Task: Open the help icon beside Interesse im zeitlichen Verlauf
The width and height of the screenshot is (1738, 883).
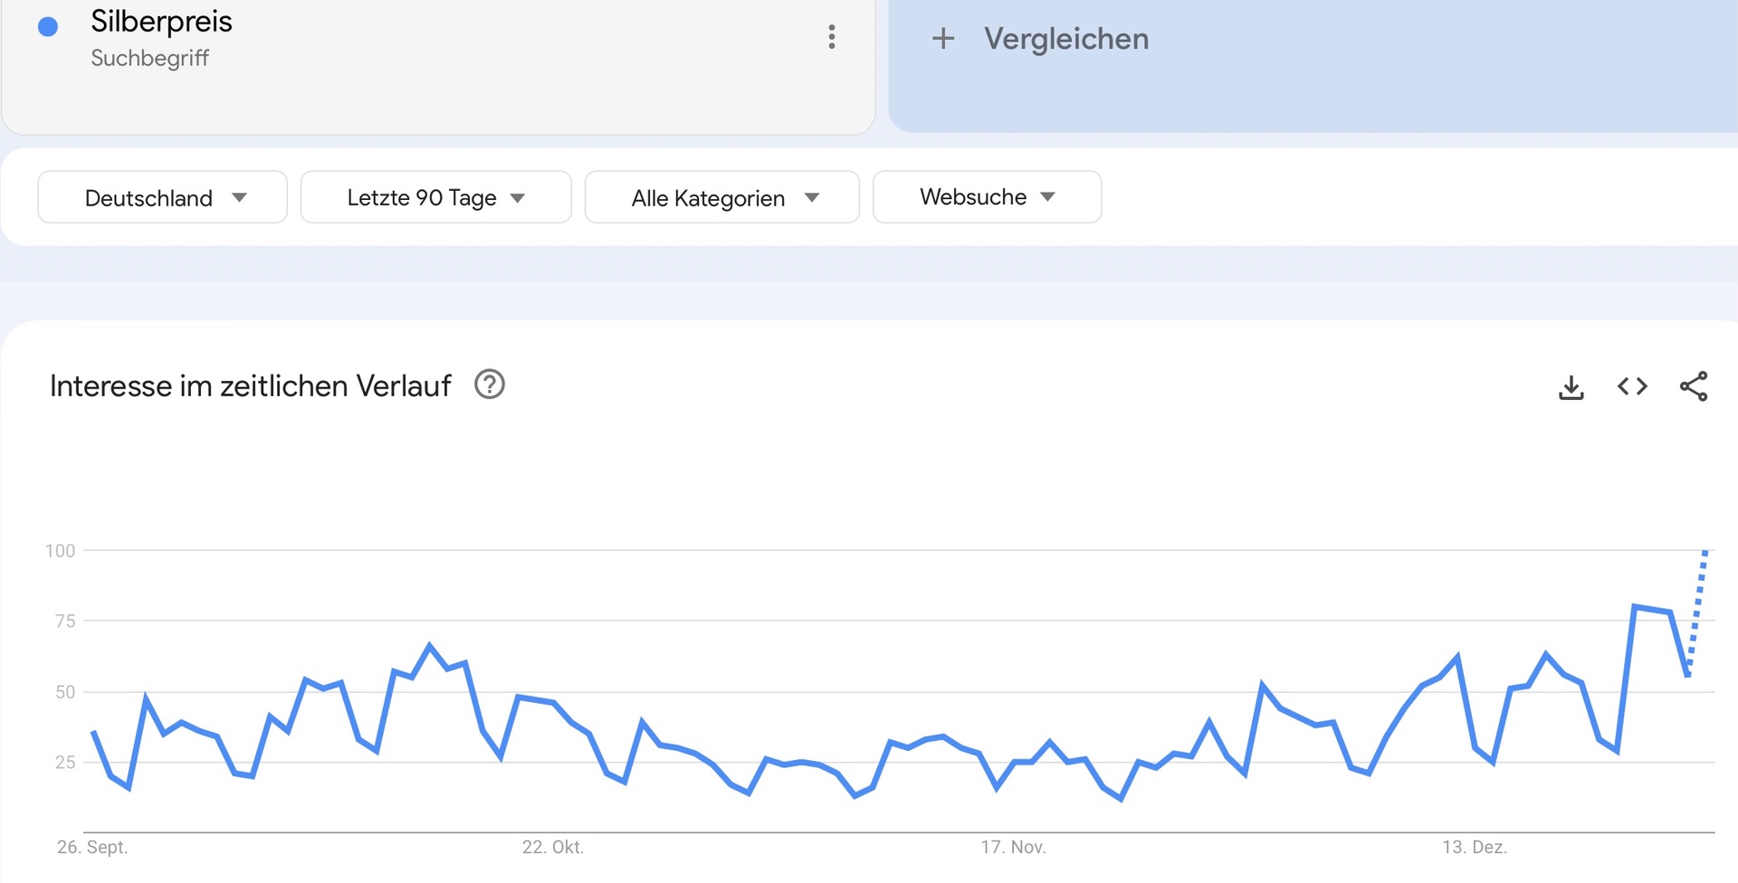Action: pyautogui.click(x=490, y=385)
